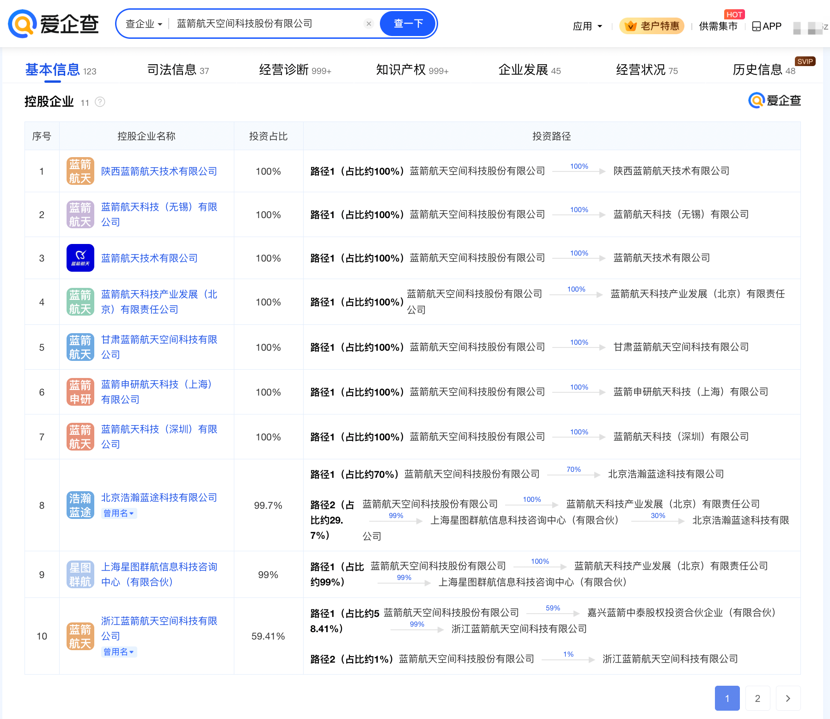Click the 蓝箭申研 company logo in row 6
Screen dimensions: 830x719
(x=79, y=391)
